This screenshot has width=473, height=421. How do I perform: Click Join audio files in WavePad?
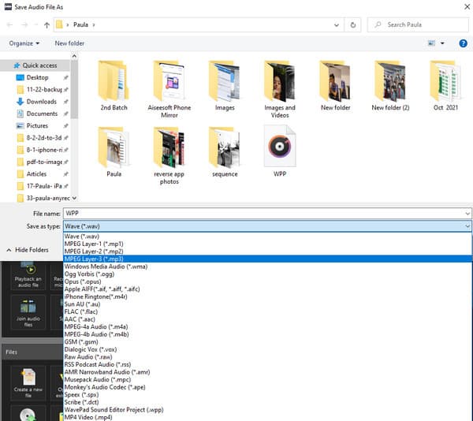[28, 312]
